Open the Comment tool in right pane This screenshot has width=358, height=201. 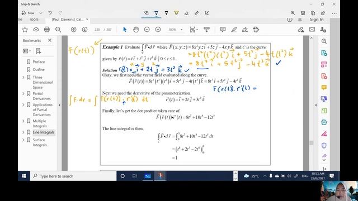[324, 87]
